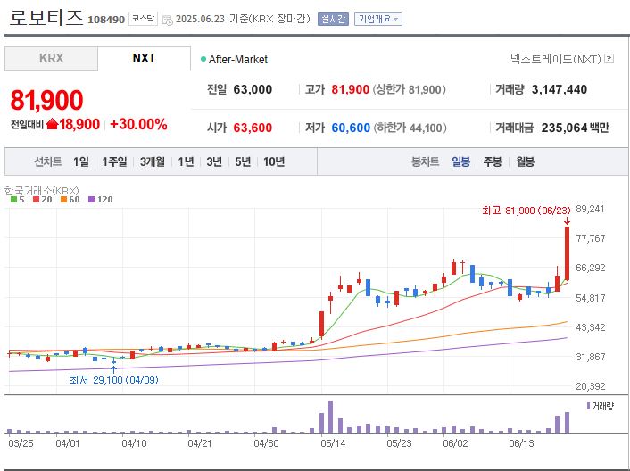Click the 거래량 value 3,147,440
The image size is (630, 471).
coord(560,89)
